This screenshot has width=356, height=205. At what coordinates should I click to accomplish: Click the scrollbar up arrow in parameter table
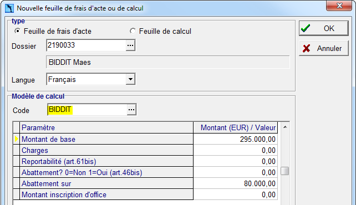(285, 127)
